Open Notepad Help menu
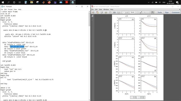The image size is (181, 101). coord(20,9)
